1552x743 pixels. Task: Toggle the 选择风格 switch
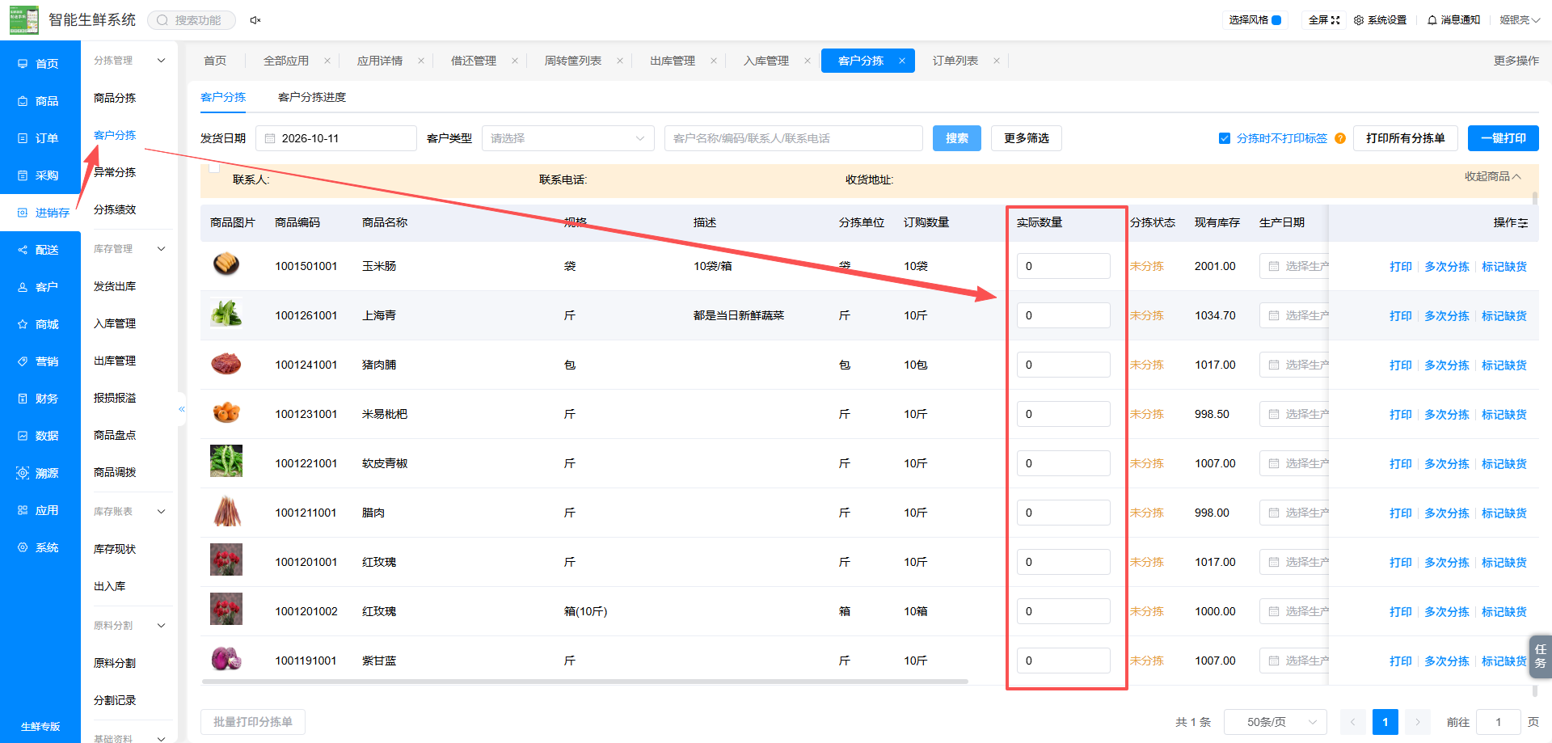click(1276, 20)
